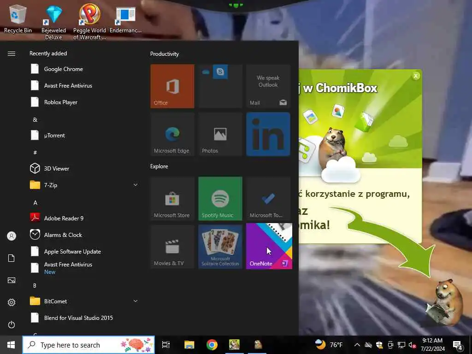Viewport: 472px width, 354px height.
Task: Click the Recently added header
Action: (x=48, y=53)
